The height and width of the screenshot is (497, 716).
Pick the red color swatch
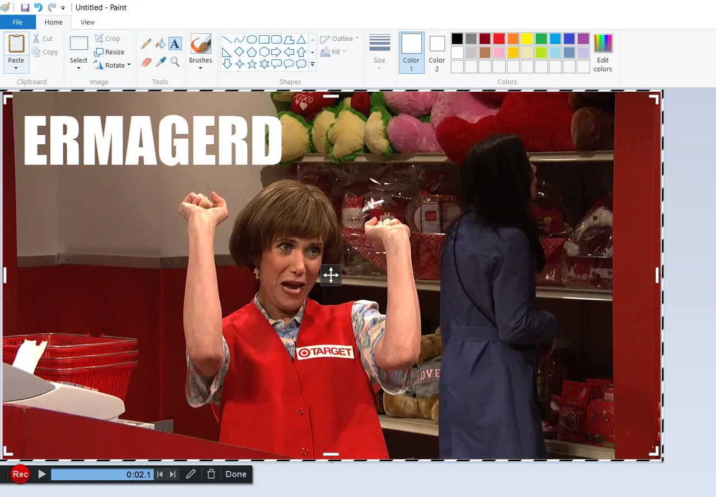click(499, 39)
